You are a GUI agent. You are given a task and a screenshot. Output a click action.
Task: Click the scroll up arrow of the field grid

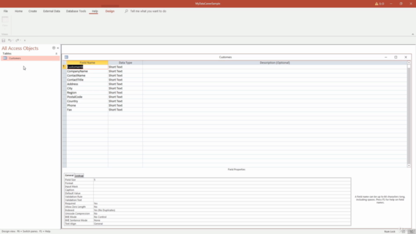click(409, 62)
